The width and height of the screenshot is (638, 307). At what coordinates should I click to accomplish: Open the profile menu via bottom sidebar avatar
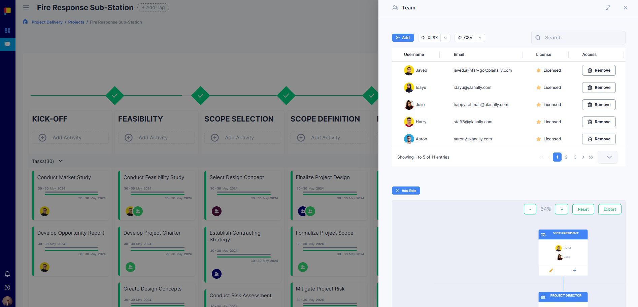click(x=7, y=301)
